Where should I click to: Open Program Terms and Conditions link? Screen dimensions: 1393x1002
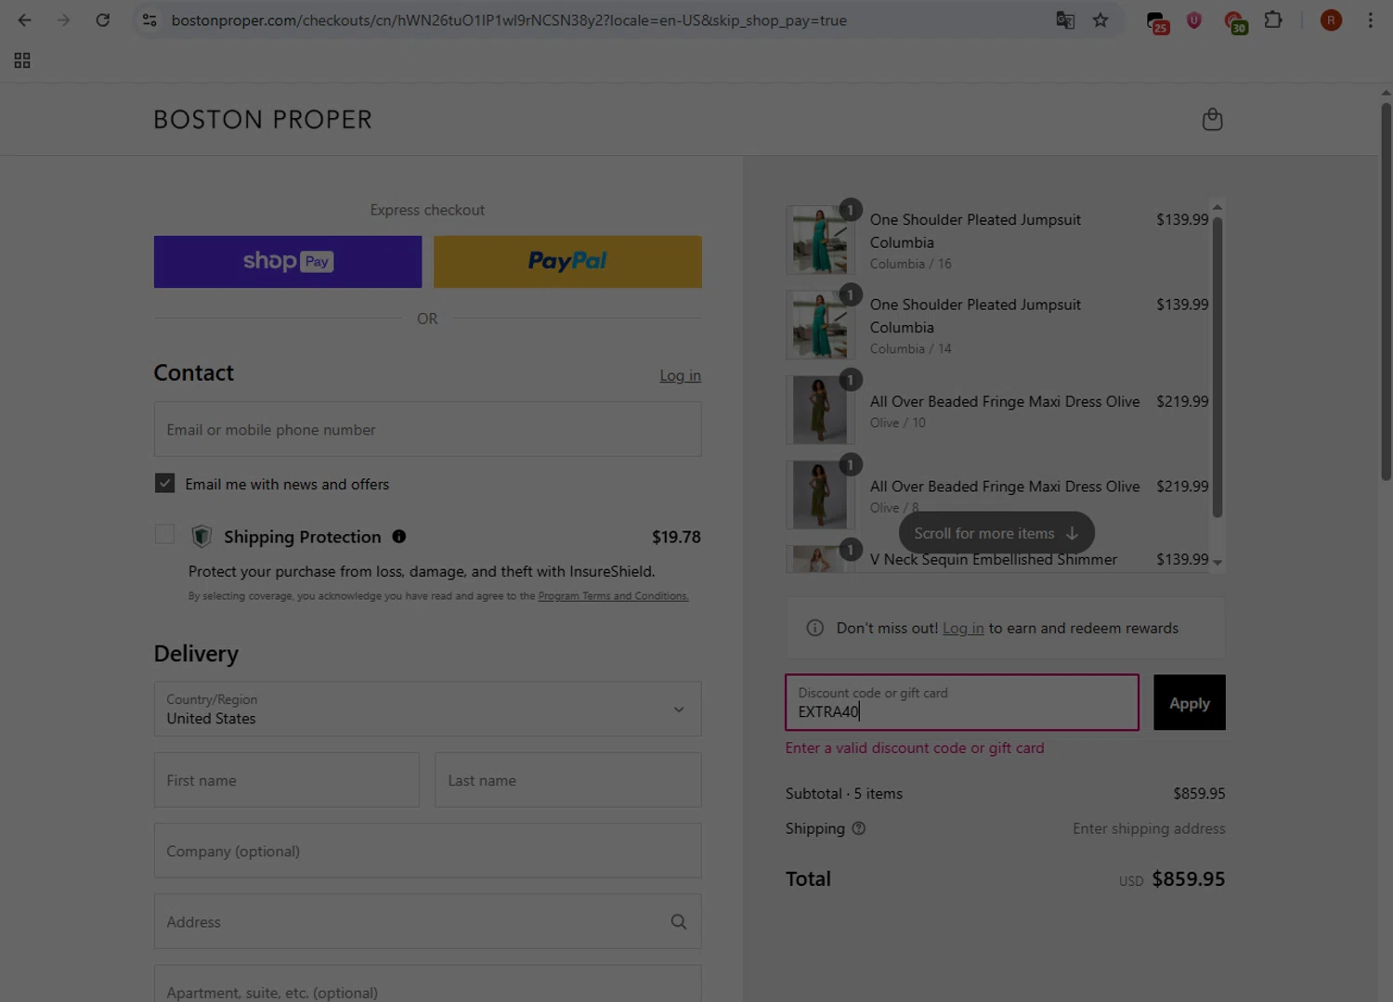tap(613, 596)
